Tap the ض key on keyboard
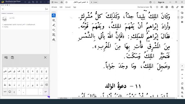 (5, 71)
